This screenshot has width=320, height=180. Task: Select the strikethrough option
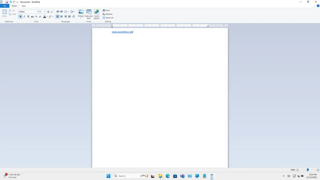(x=32, y=16)
